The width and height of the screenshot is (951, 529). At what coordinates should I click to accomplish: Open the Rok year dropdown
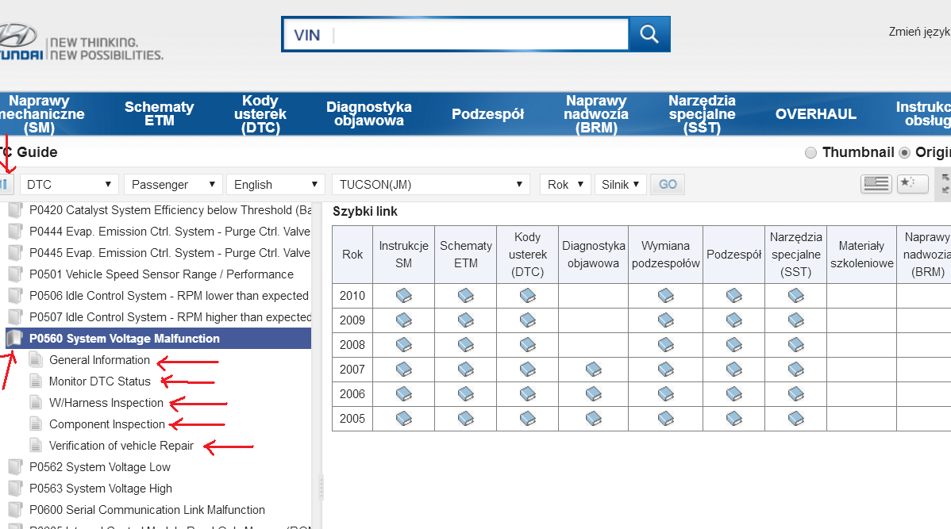pyautogui.click(x=565, y=184)
